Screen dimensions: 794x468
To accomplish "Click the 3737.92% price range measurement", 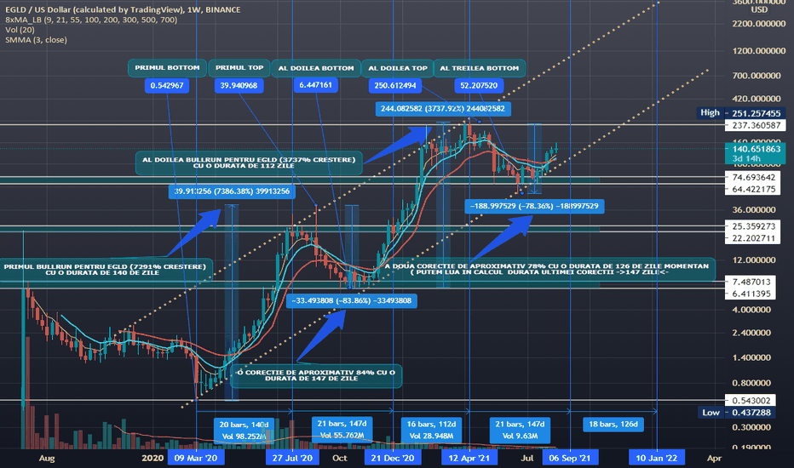I will tap(443, 108).
